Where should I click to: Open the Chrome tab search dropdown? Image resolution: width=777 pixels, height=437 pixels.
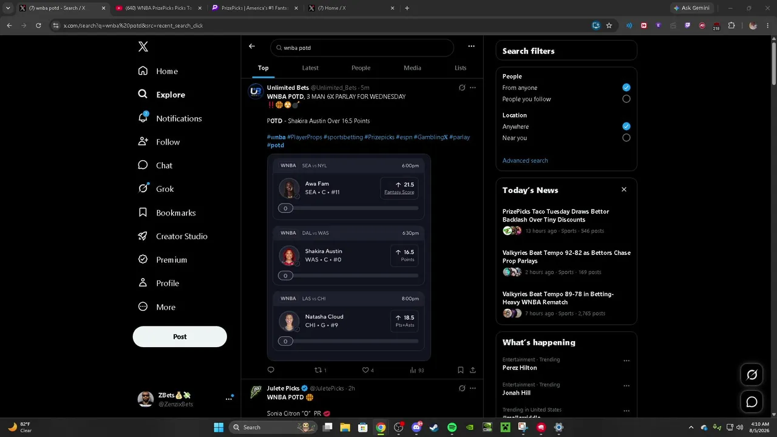[x=8, y=8]
